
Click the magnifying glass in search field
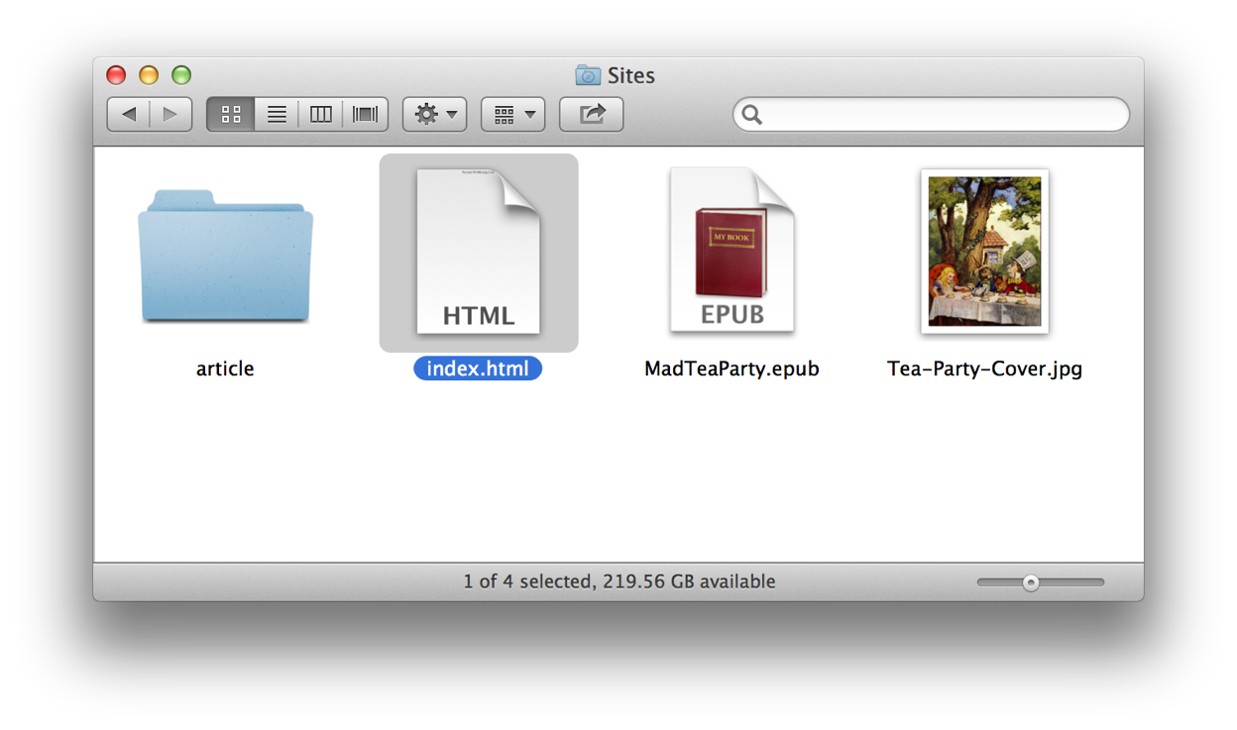[751, 115]
